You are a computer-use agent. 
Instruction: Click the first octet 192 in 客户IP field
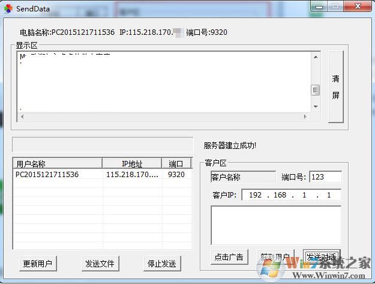tap(256, 195)
